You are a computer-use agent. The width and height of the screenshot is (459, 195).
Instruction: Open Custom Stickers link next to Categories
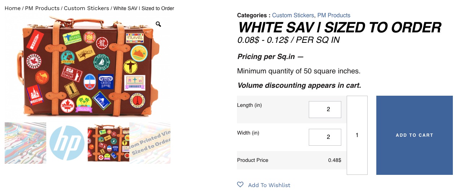click(x=293, y=15)
